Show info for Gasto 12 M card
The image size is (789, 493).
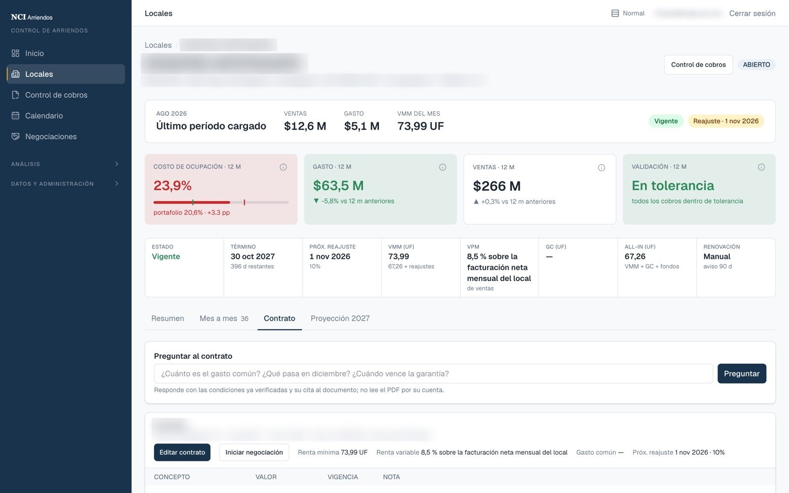[442, 167]
